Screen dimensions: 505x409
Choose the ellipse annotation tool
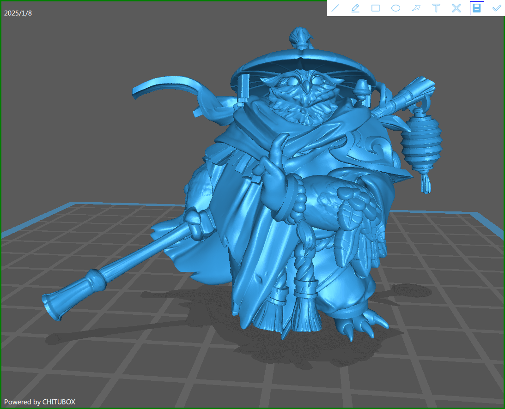pyautogui.click(x=395, y=8)
